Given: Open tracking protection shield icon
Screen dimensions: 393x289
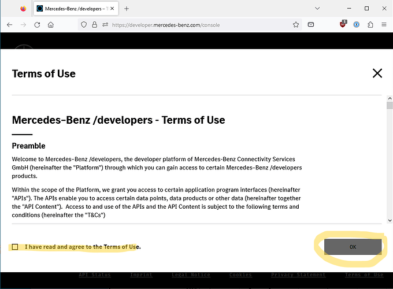Looking at the screenshot, I should 84,24.
